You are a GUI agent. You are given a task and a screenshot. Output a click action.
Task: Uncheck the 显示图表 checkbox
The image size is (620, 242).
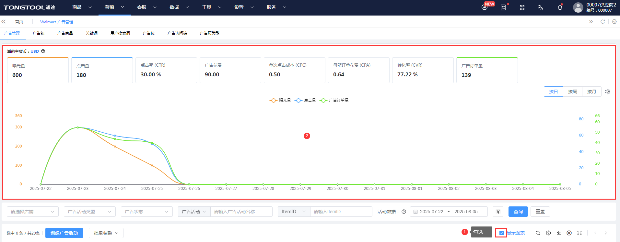502,233
